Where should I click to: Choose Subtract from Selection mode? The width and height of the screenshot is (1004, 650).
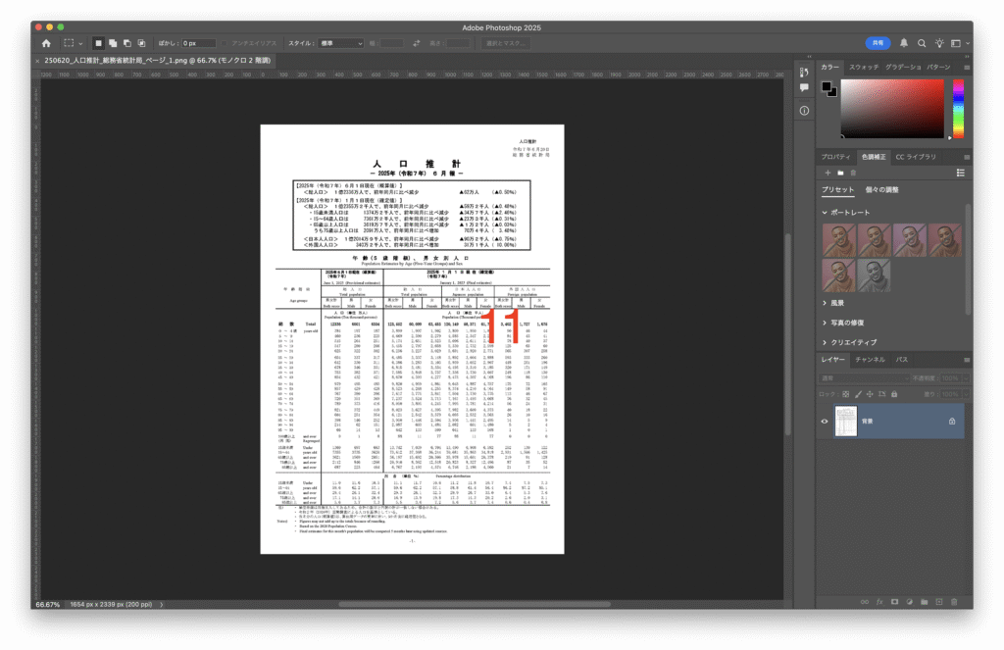pyautogui.click(x=126, y=43)
